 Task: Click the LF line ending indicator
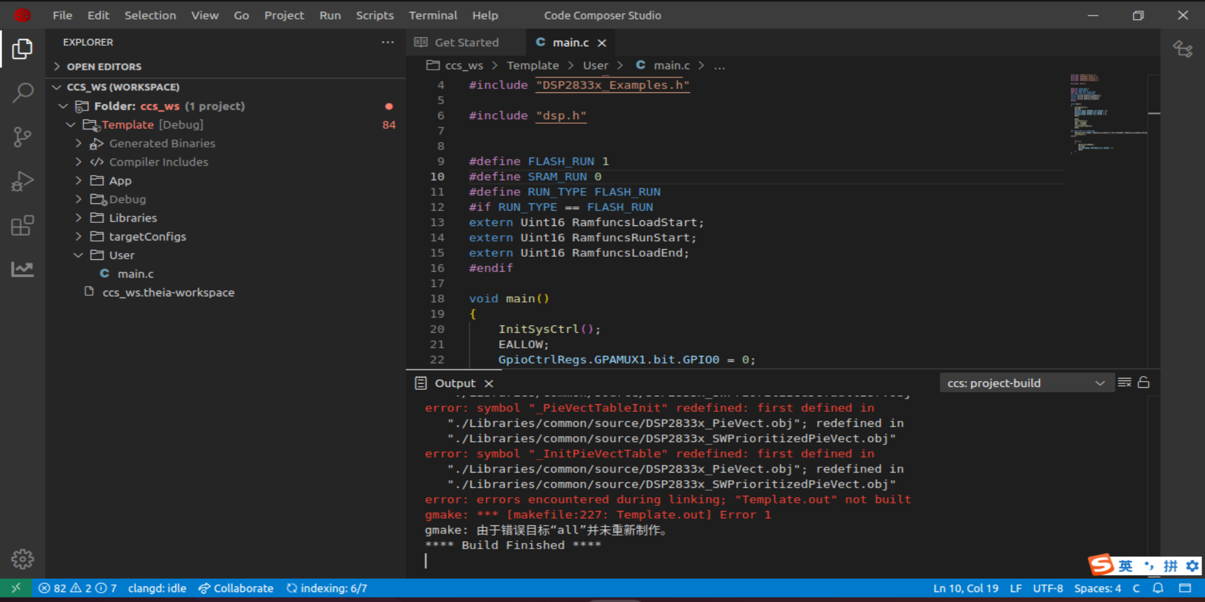[x=1015, y=588]
